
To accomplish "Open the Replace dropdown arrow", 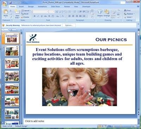I will 134,14.
